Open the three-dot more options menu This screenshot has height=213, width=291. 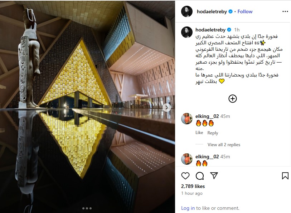point(285,11)
